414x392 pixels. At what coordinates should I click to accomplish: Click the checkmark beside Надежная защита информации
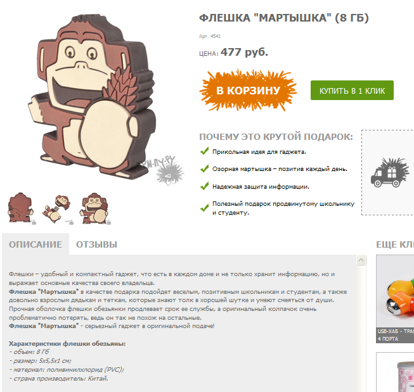pos(205,187)
